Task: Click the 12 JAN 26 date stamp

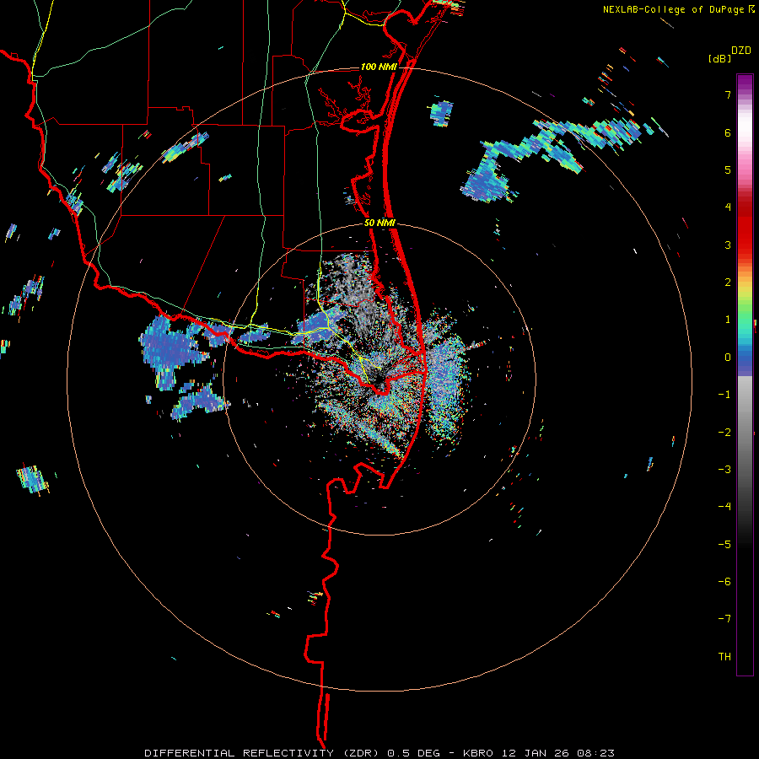Action: click(535, 753)
